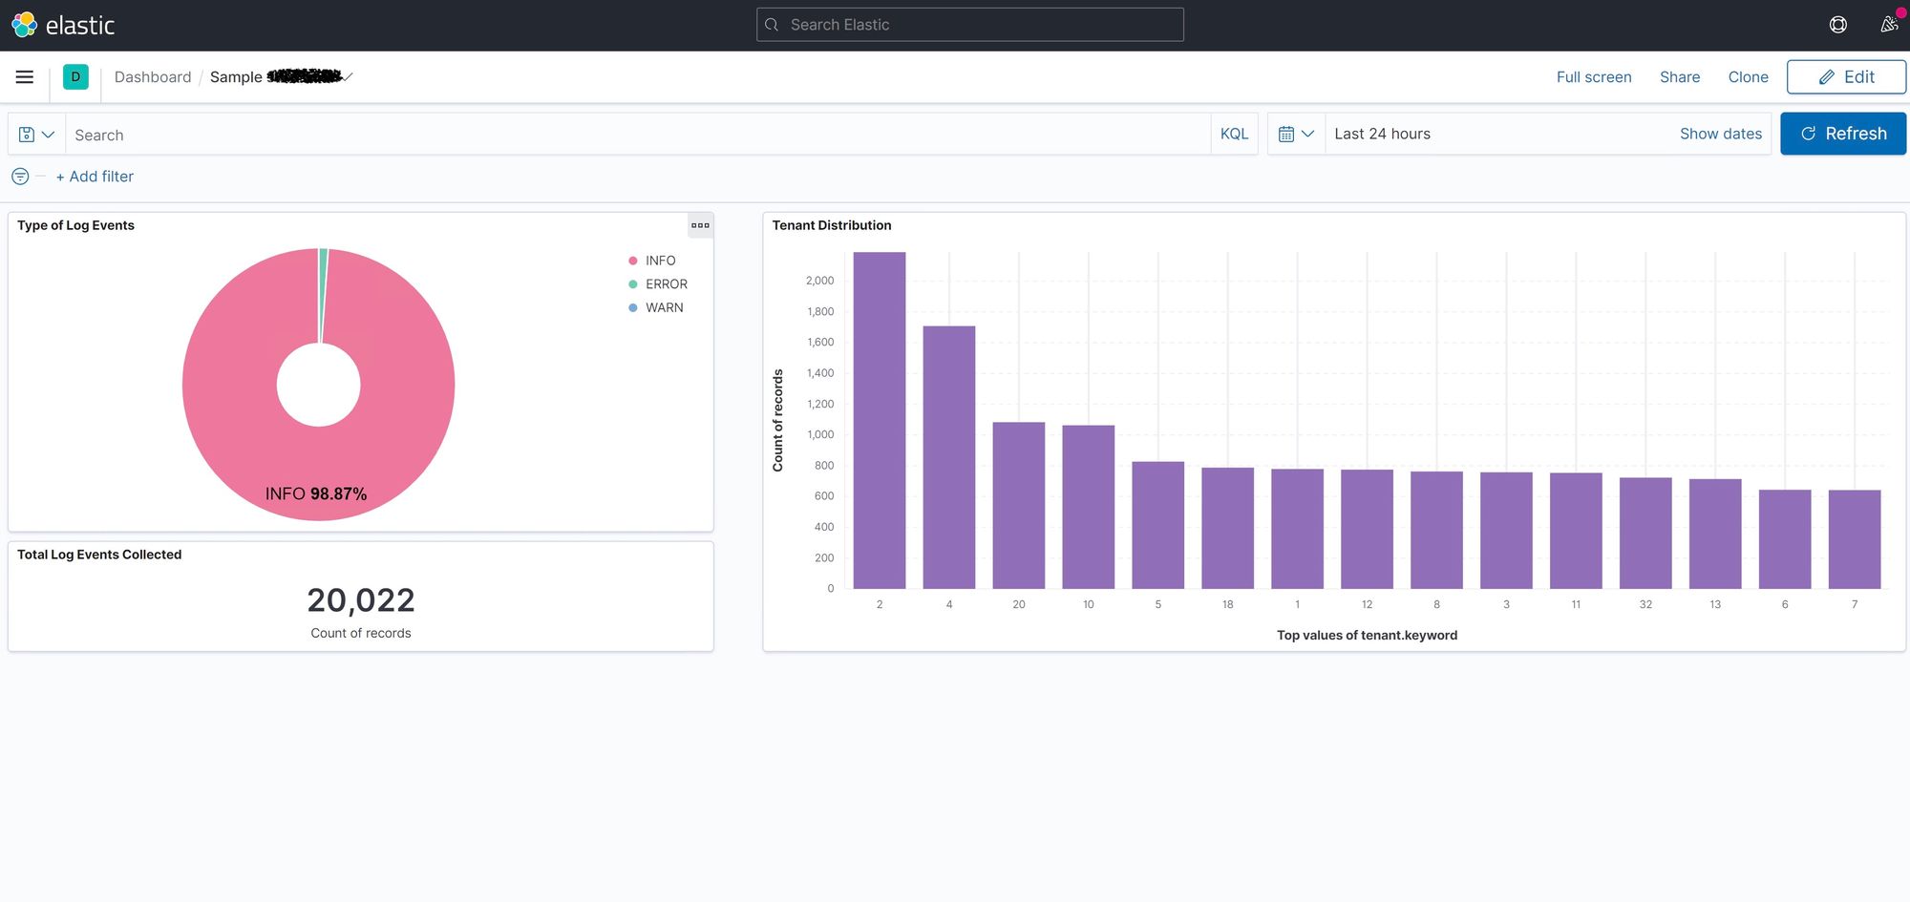Click Show dates link
The width and height of the screenshot is (1910, 902).
[x=1720, y=134]
